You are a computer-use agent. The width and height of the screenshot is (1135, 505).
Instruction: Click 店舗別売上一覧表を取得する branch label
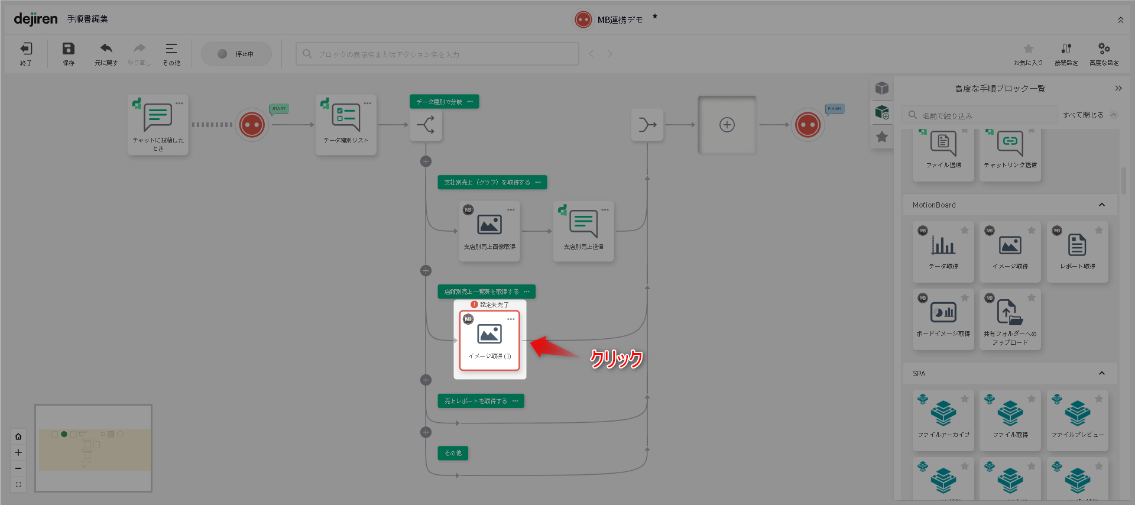(482, 292)
